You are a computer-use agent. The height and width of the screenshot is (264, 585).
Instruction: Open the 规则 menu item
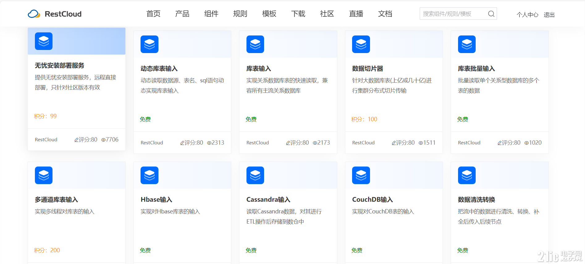coord(240,14)
